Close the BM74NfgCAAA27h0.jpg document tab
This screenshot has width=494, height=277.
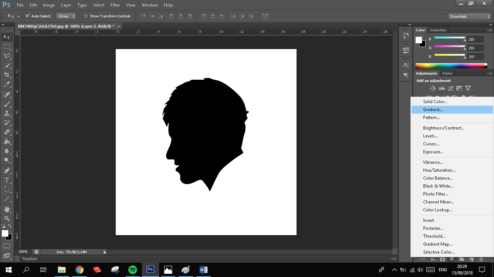118,26
